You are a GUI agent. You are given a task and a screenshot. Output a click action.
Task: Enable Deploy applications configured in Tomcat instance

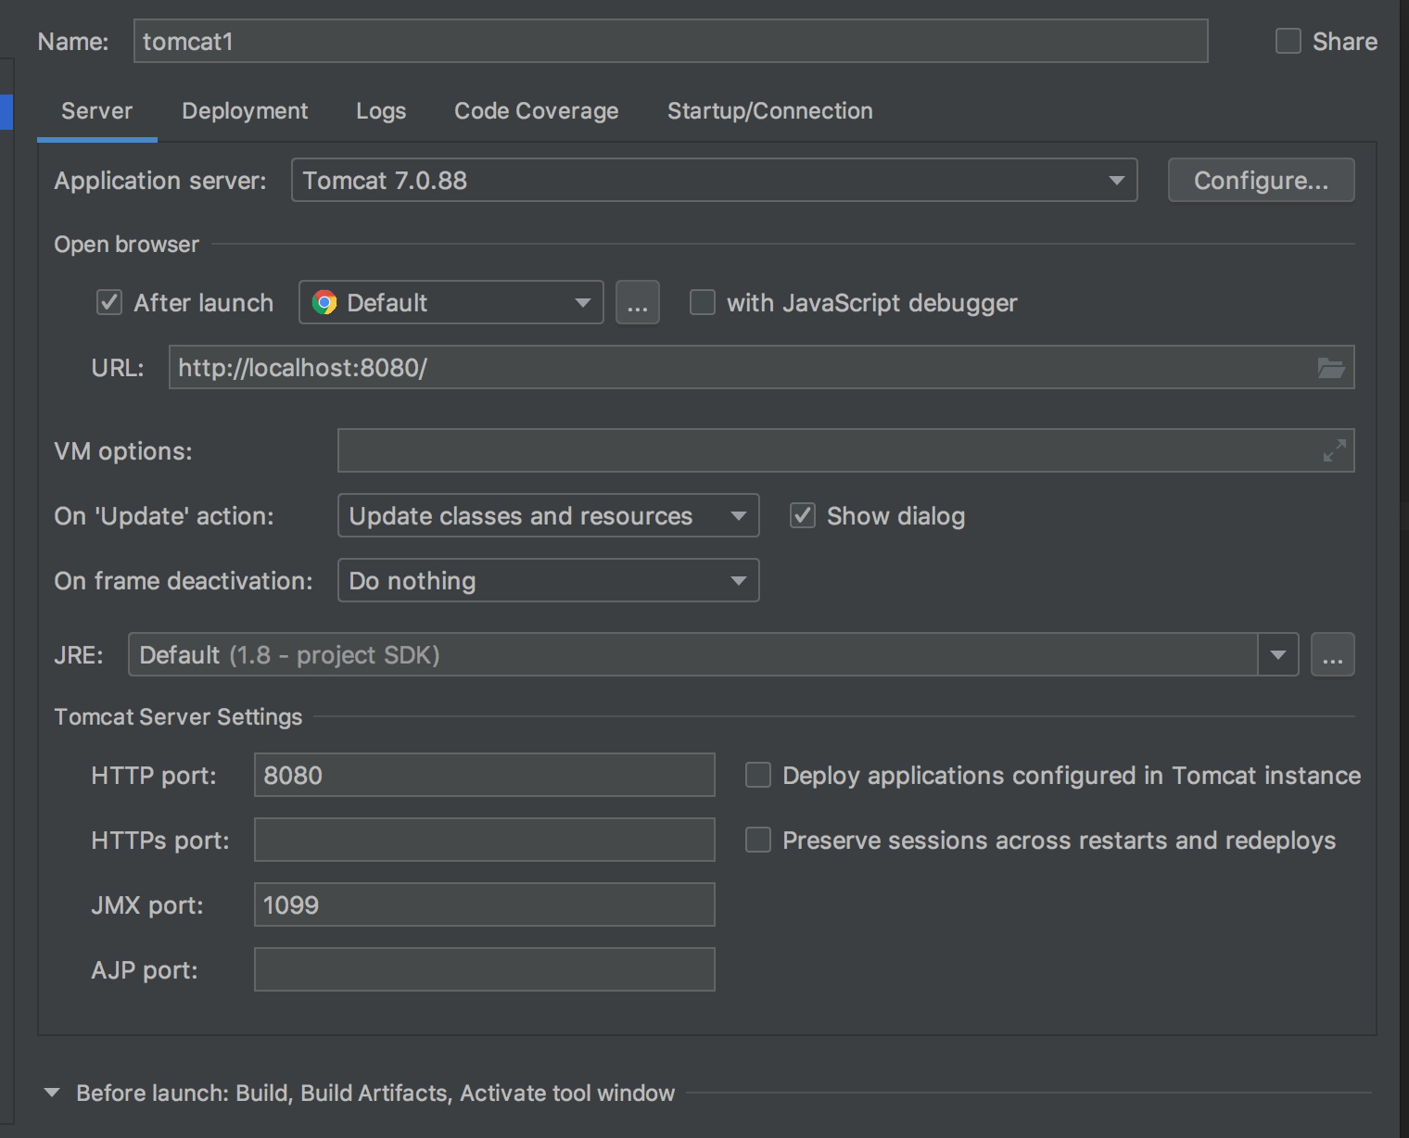coord(758,775)
